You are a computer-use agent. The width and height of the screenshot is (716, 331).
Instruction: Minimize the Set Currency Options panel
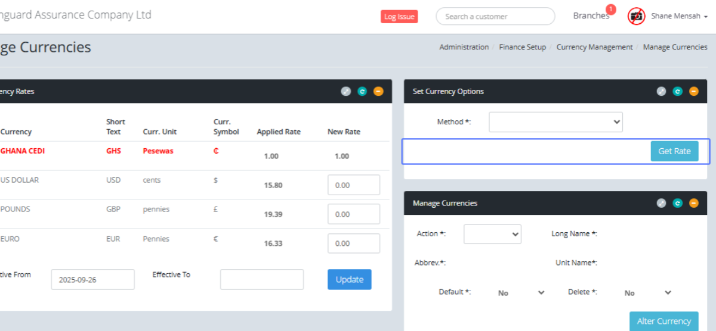coord(693,92)
